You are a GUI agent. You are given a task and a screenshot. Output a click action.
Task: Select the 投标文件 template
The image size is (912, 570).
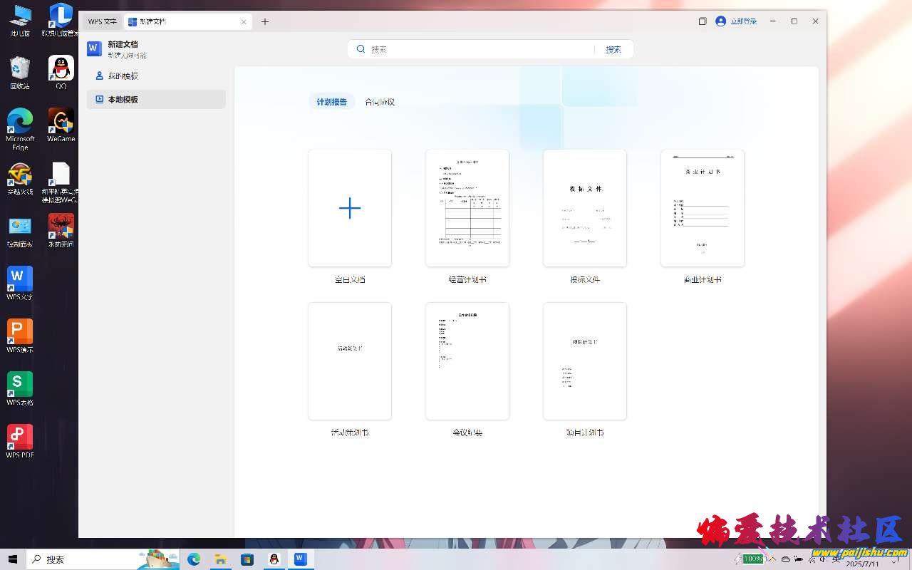tap(584, 208)
